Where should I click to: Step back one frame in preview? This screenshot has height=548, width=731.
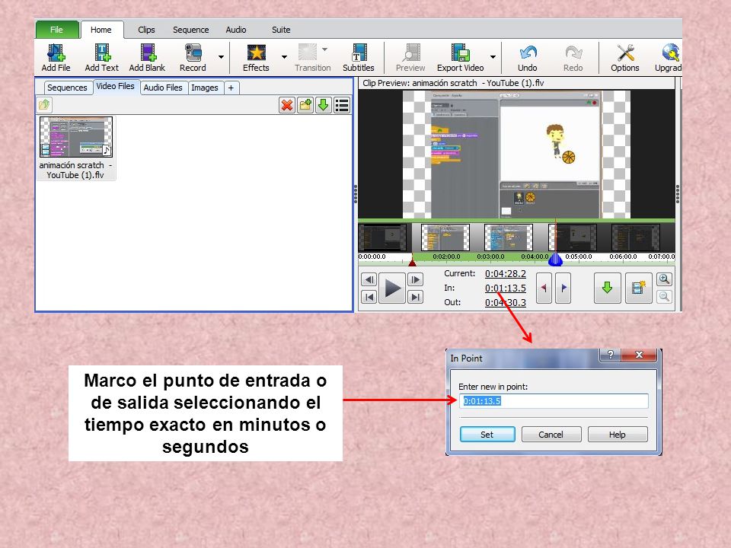369,279
